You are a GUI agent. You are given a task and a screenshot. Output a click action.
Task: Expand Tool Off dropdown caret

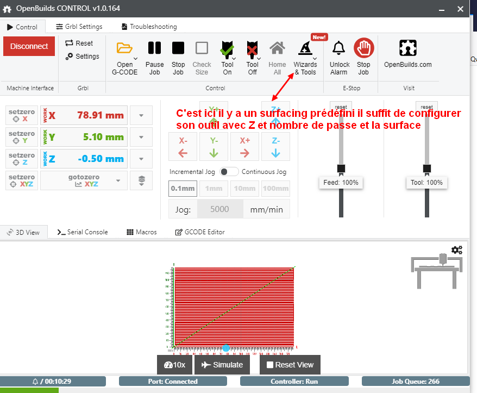259,59
